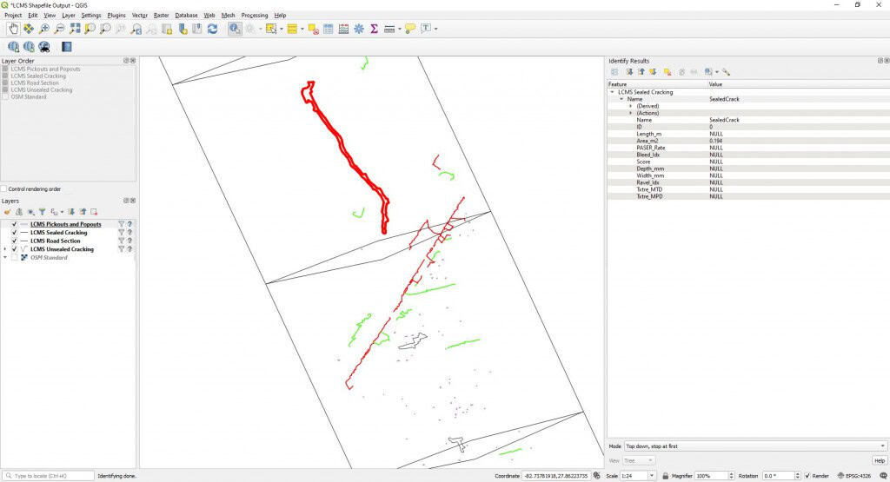Enable OSM Standard layer visibility
This screenshot has width=890, height=482.
coord(14,257)
